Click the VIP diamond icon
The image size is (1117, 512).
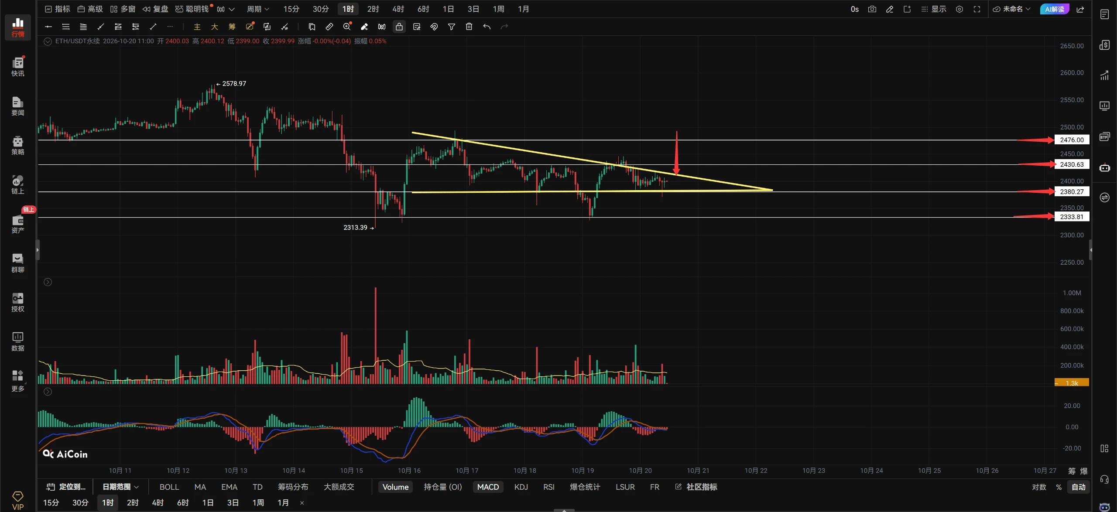pyautogui.click(x=18, y=500)
